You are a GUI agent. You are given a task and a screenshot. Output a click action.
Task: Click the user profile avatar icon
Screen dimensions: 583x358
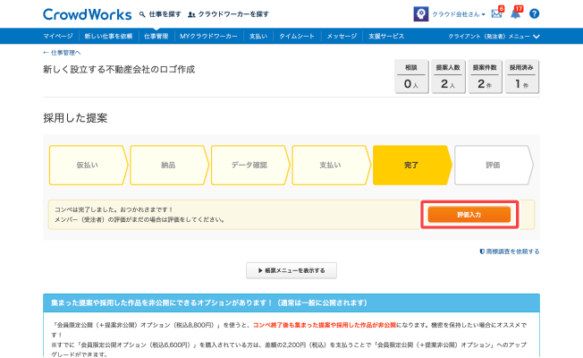tap(419, 14)
